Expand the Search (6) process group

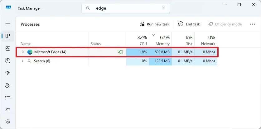pos(23,61)
